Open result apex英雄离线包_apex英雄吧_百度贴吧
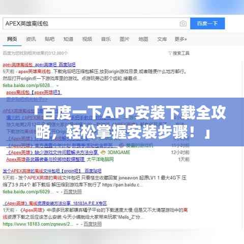Viewport: 244px width, 244px height. [x=39, y=65]
